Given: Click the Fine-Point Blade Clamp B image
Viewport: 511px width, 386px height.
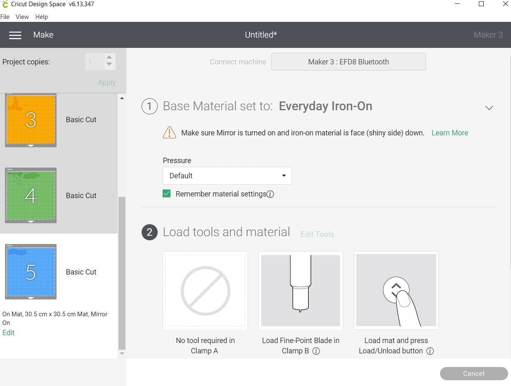Looking at the screenshot, I should coord(301,290).
